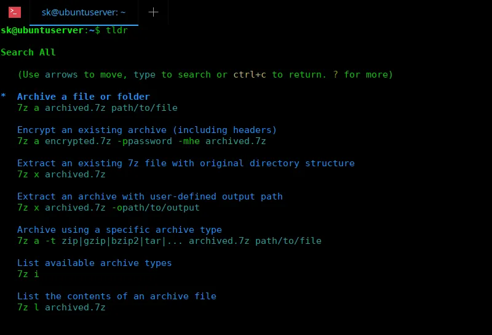Choose List available archive types entry
Image resolution: width=492 pixels, height=335 pixels.
click(95, 263)
